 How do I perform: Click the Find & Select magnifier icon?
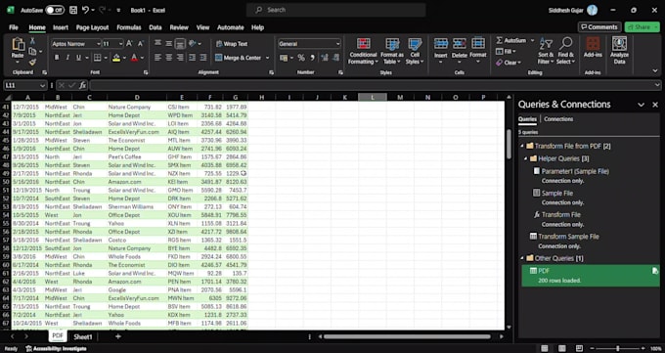[x=566, y=43]
